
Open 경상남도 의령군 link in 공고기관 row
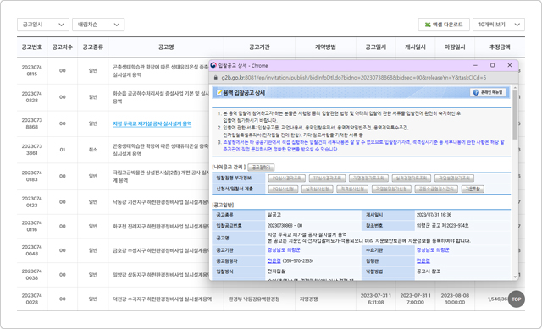(x=284, y=250)
